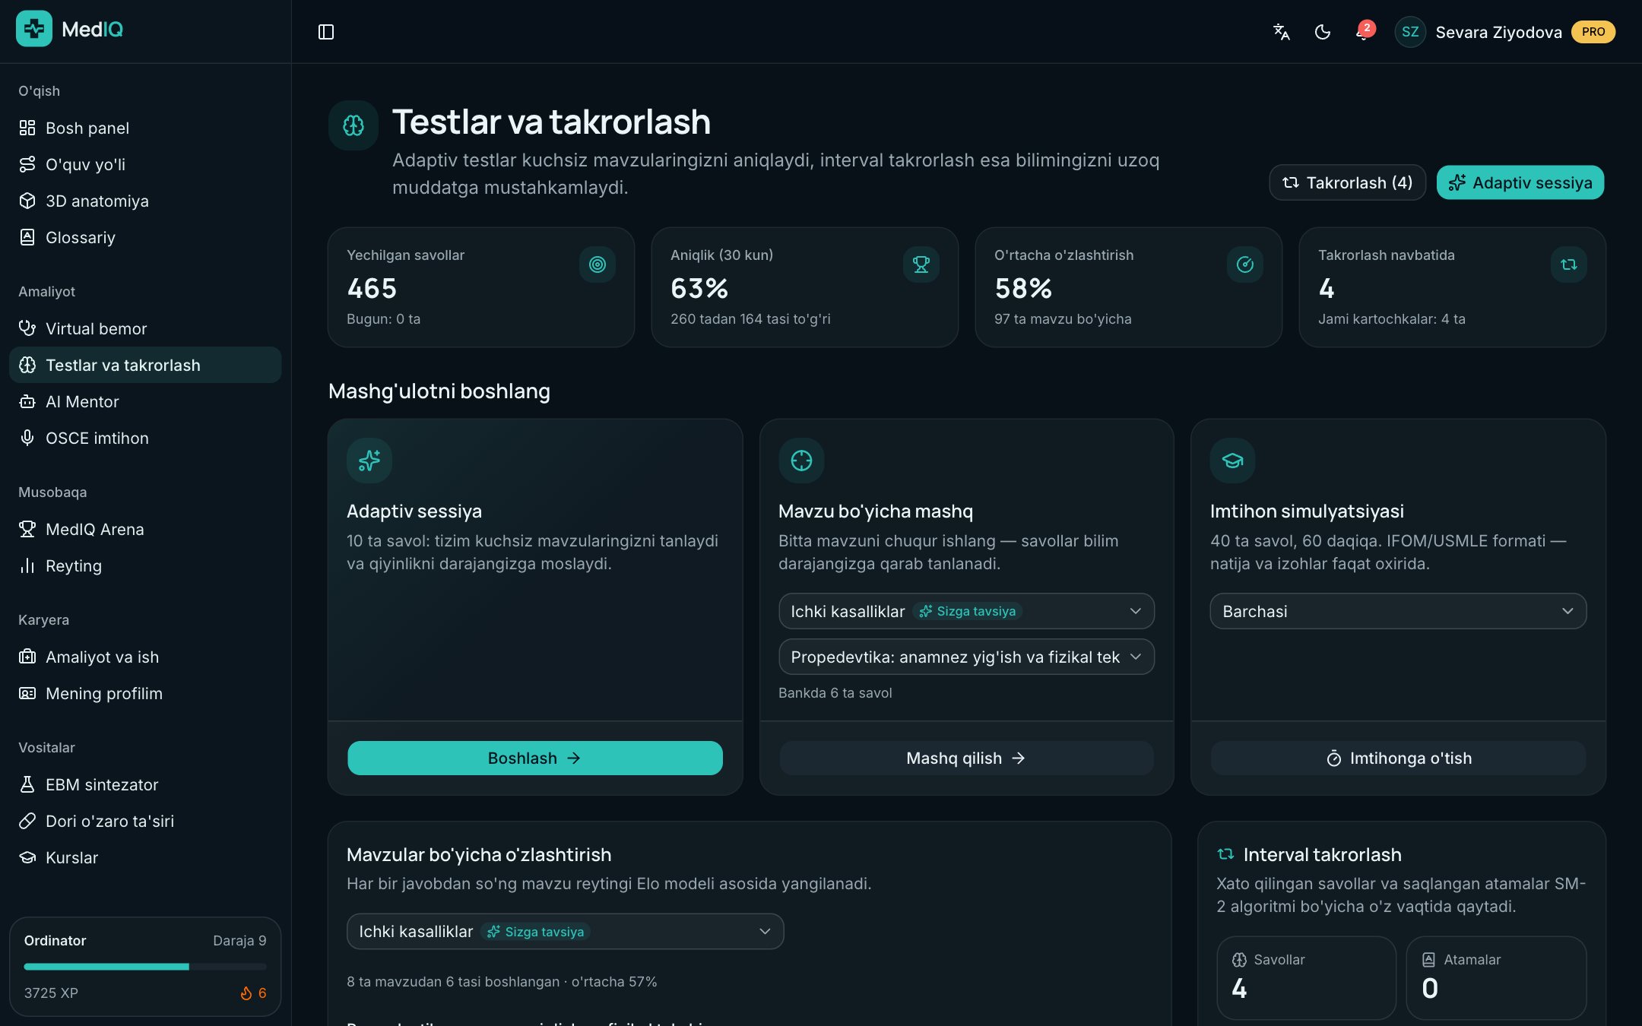Go to O'quv yo'li in sidebar

tap(145, 164)
